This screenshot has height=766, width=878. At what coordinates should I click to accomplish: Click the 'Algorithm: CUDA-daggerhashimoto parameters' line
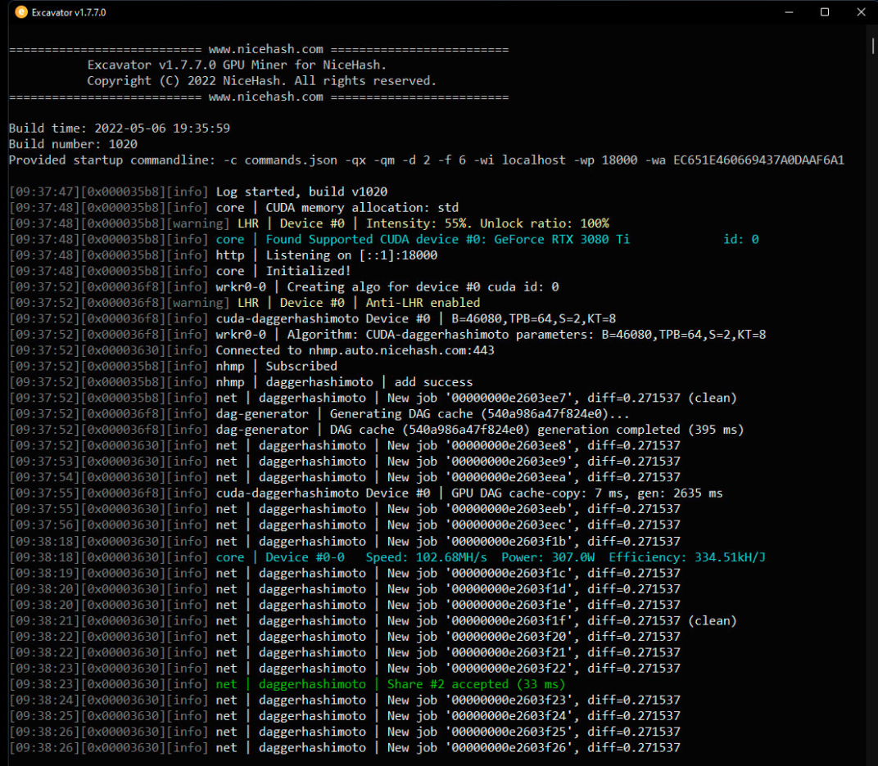(387, 334)
